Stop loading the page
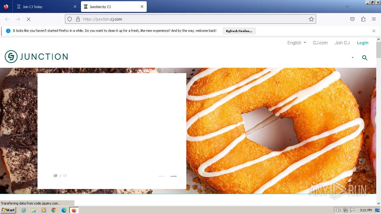 [29, 19]
